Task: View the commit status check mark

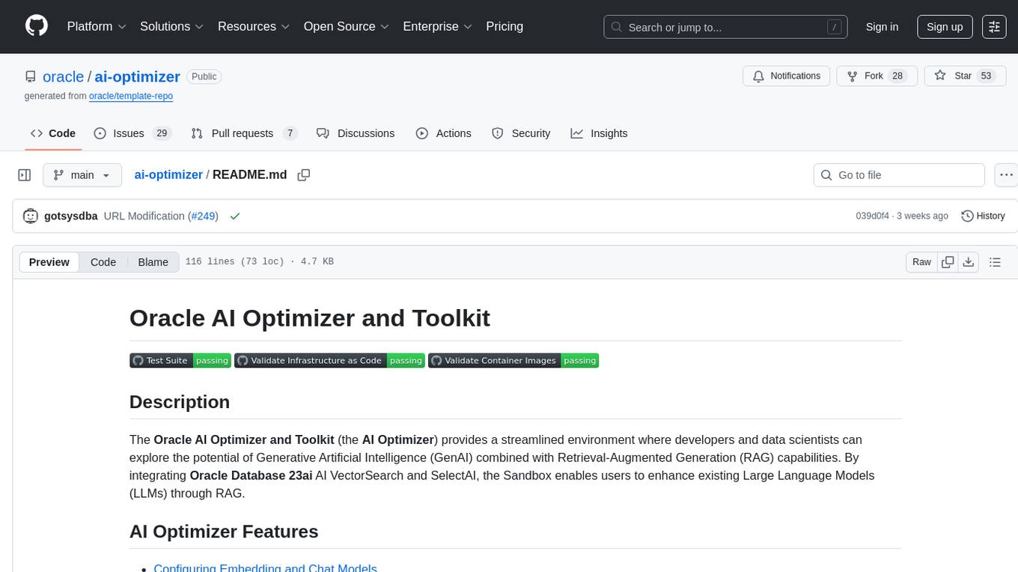Action: pyautogui.click(x=235, y=216)
